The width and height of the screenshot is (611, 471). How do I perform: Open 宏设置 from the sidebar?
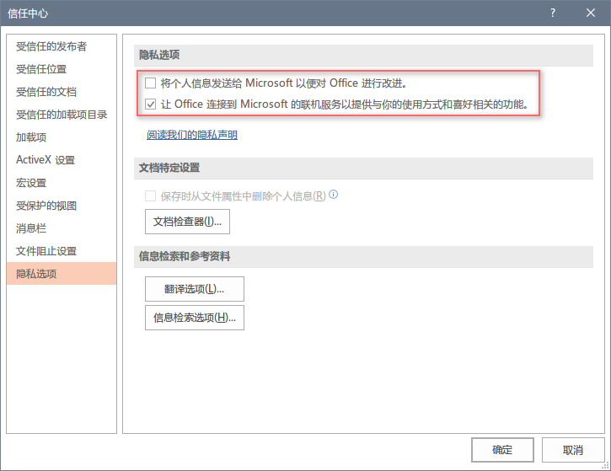pos(31,183)
